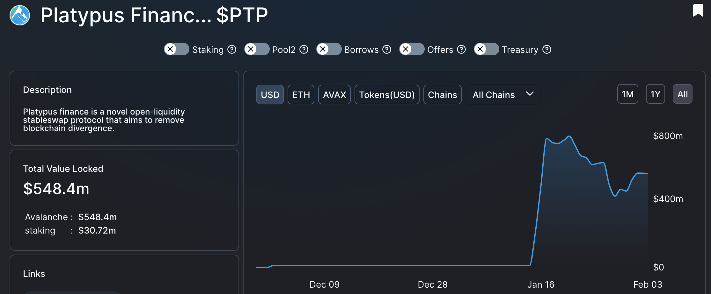This screenshot has height=294, width=711.
Task: Open the Pool2 help tooltip icon
Action: [304, 50]
